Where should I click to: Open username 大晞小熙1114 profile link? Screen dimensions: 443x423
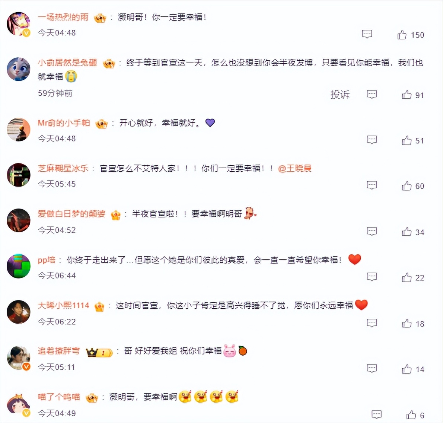(x=64, y=305)
